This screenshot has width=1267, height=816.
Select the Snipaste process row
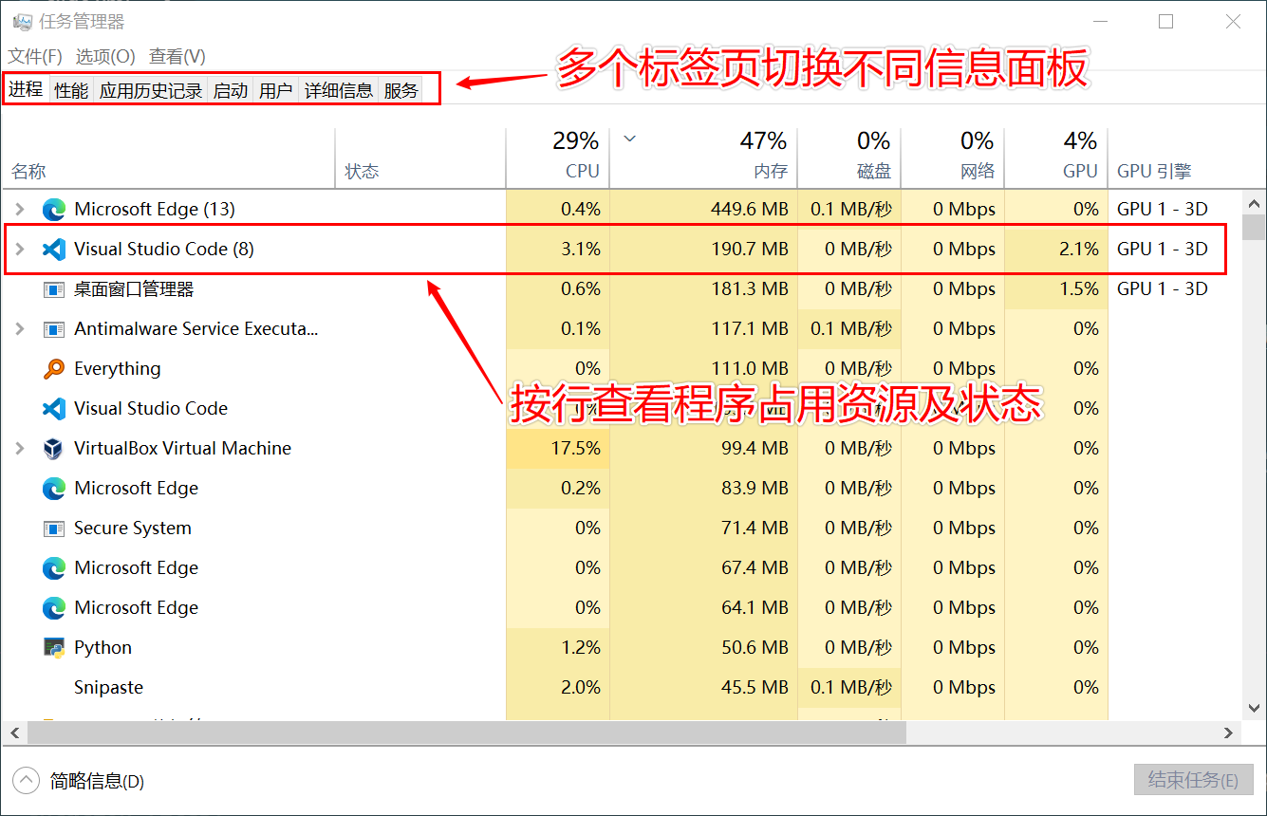point(622,687)
